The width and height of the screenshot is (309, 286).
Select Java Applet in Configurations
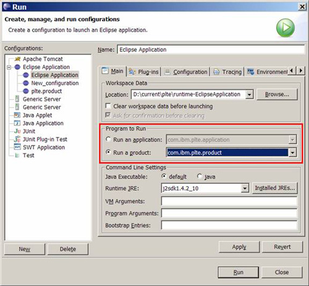(38, 115)
